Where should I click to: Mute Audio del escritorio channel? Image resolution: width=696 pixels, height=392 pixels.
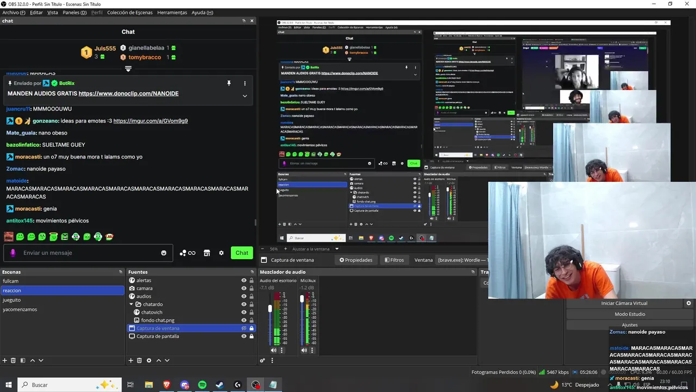tap(274, 350)
